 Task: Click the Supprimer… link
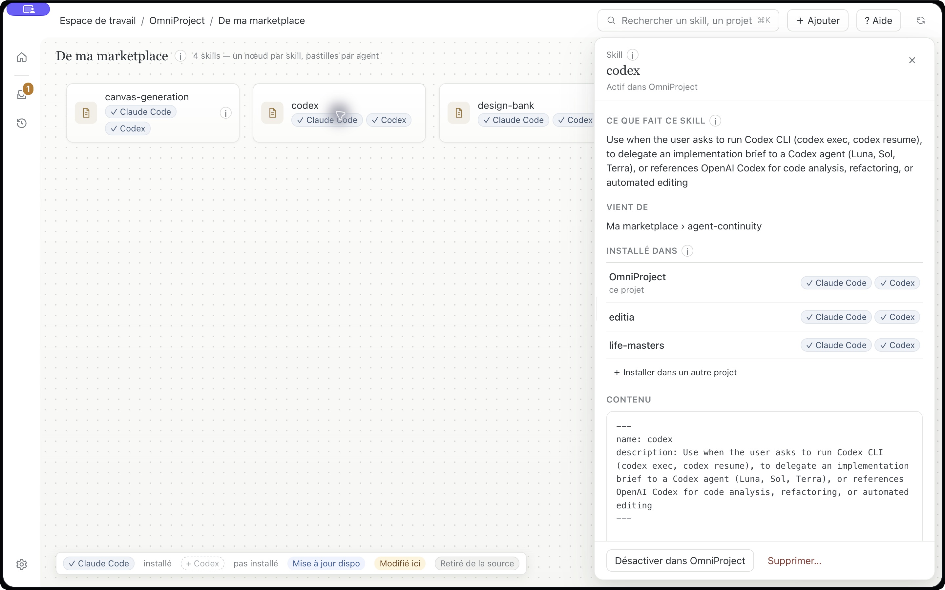(x=794, y=561)
